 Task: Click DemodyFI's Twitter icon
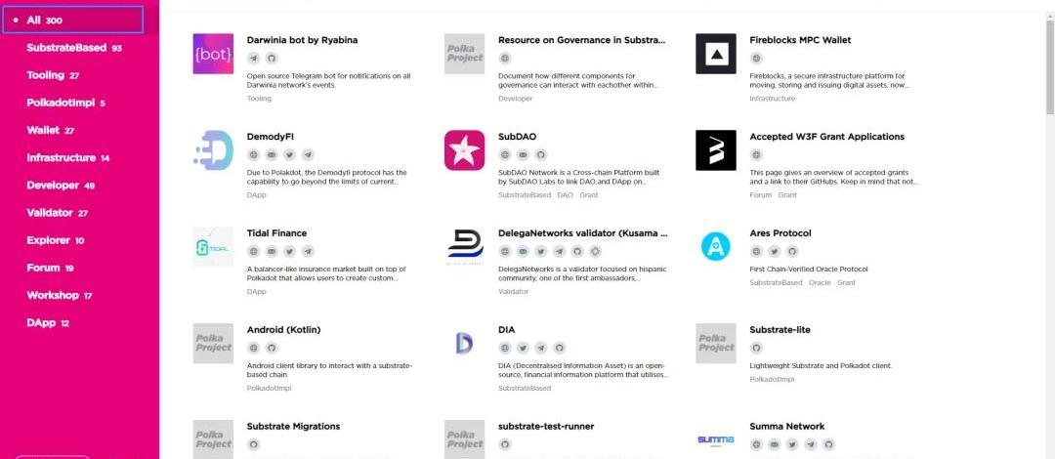(x=289, y=155)
